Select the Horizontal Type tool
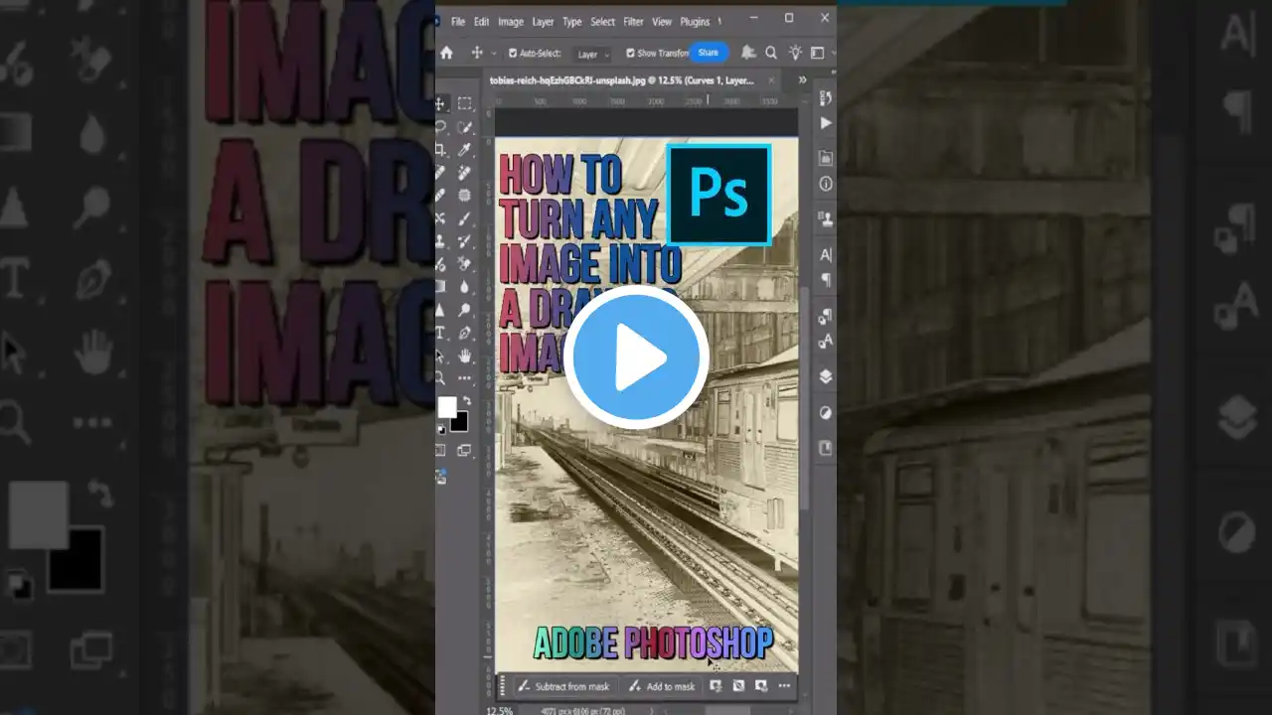The height and width of the screenshot is (715, 1272). [441, 333]
